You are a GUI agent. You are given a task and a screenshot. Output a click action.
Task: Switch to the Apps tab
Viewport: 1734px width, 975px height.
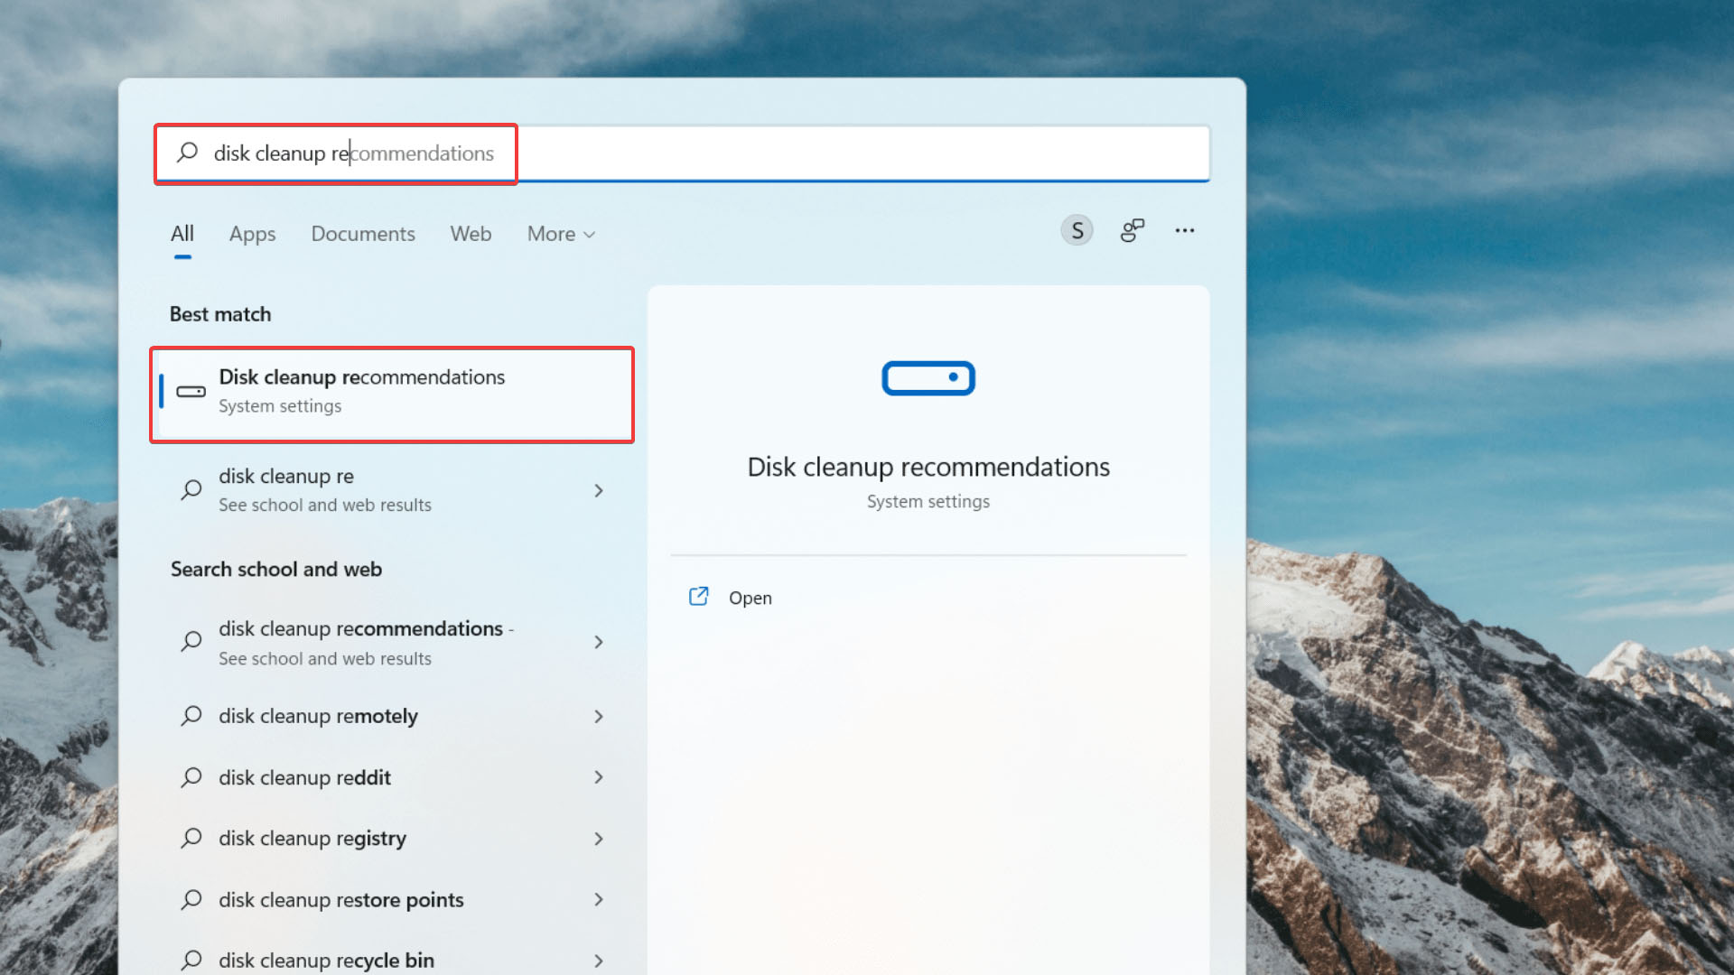pyautogui.click(x=252, y=235)
